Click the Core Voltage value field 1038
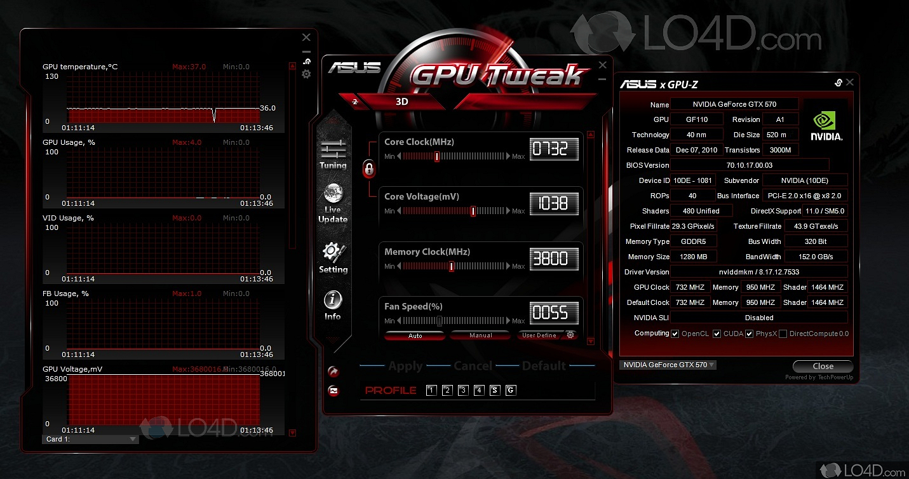The height and width of the screenshot is (479, 909). tap(555, 204)
